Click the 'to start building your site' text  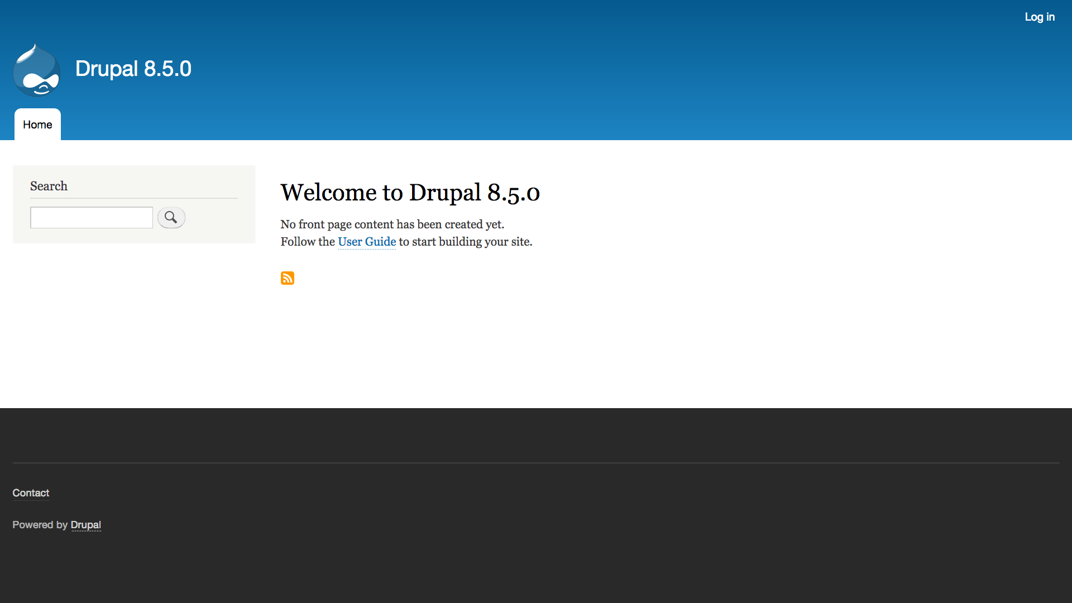click(466, 242)
